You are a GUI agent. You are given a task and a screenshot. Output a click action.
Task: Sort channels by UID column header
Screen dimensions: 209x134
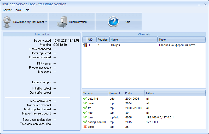92,40
